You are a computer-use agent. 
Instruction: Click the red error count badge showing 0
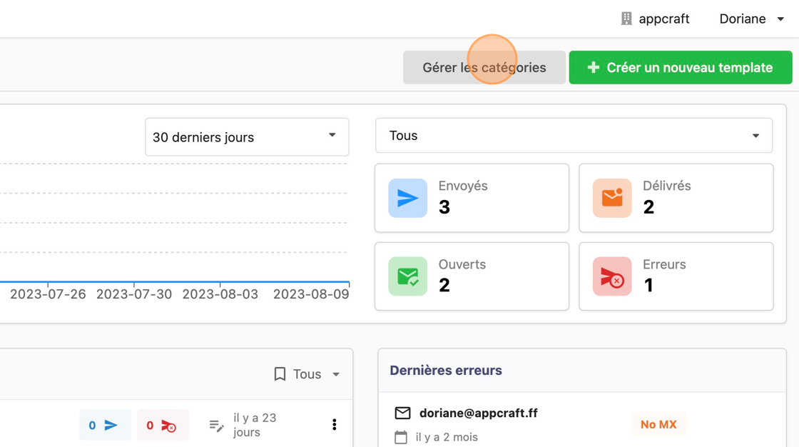point(163,425)
